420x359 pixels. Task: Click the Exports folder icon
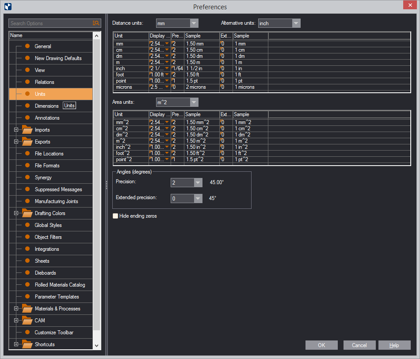pyautogui.click(x=27, y=141)
